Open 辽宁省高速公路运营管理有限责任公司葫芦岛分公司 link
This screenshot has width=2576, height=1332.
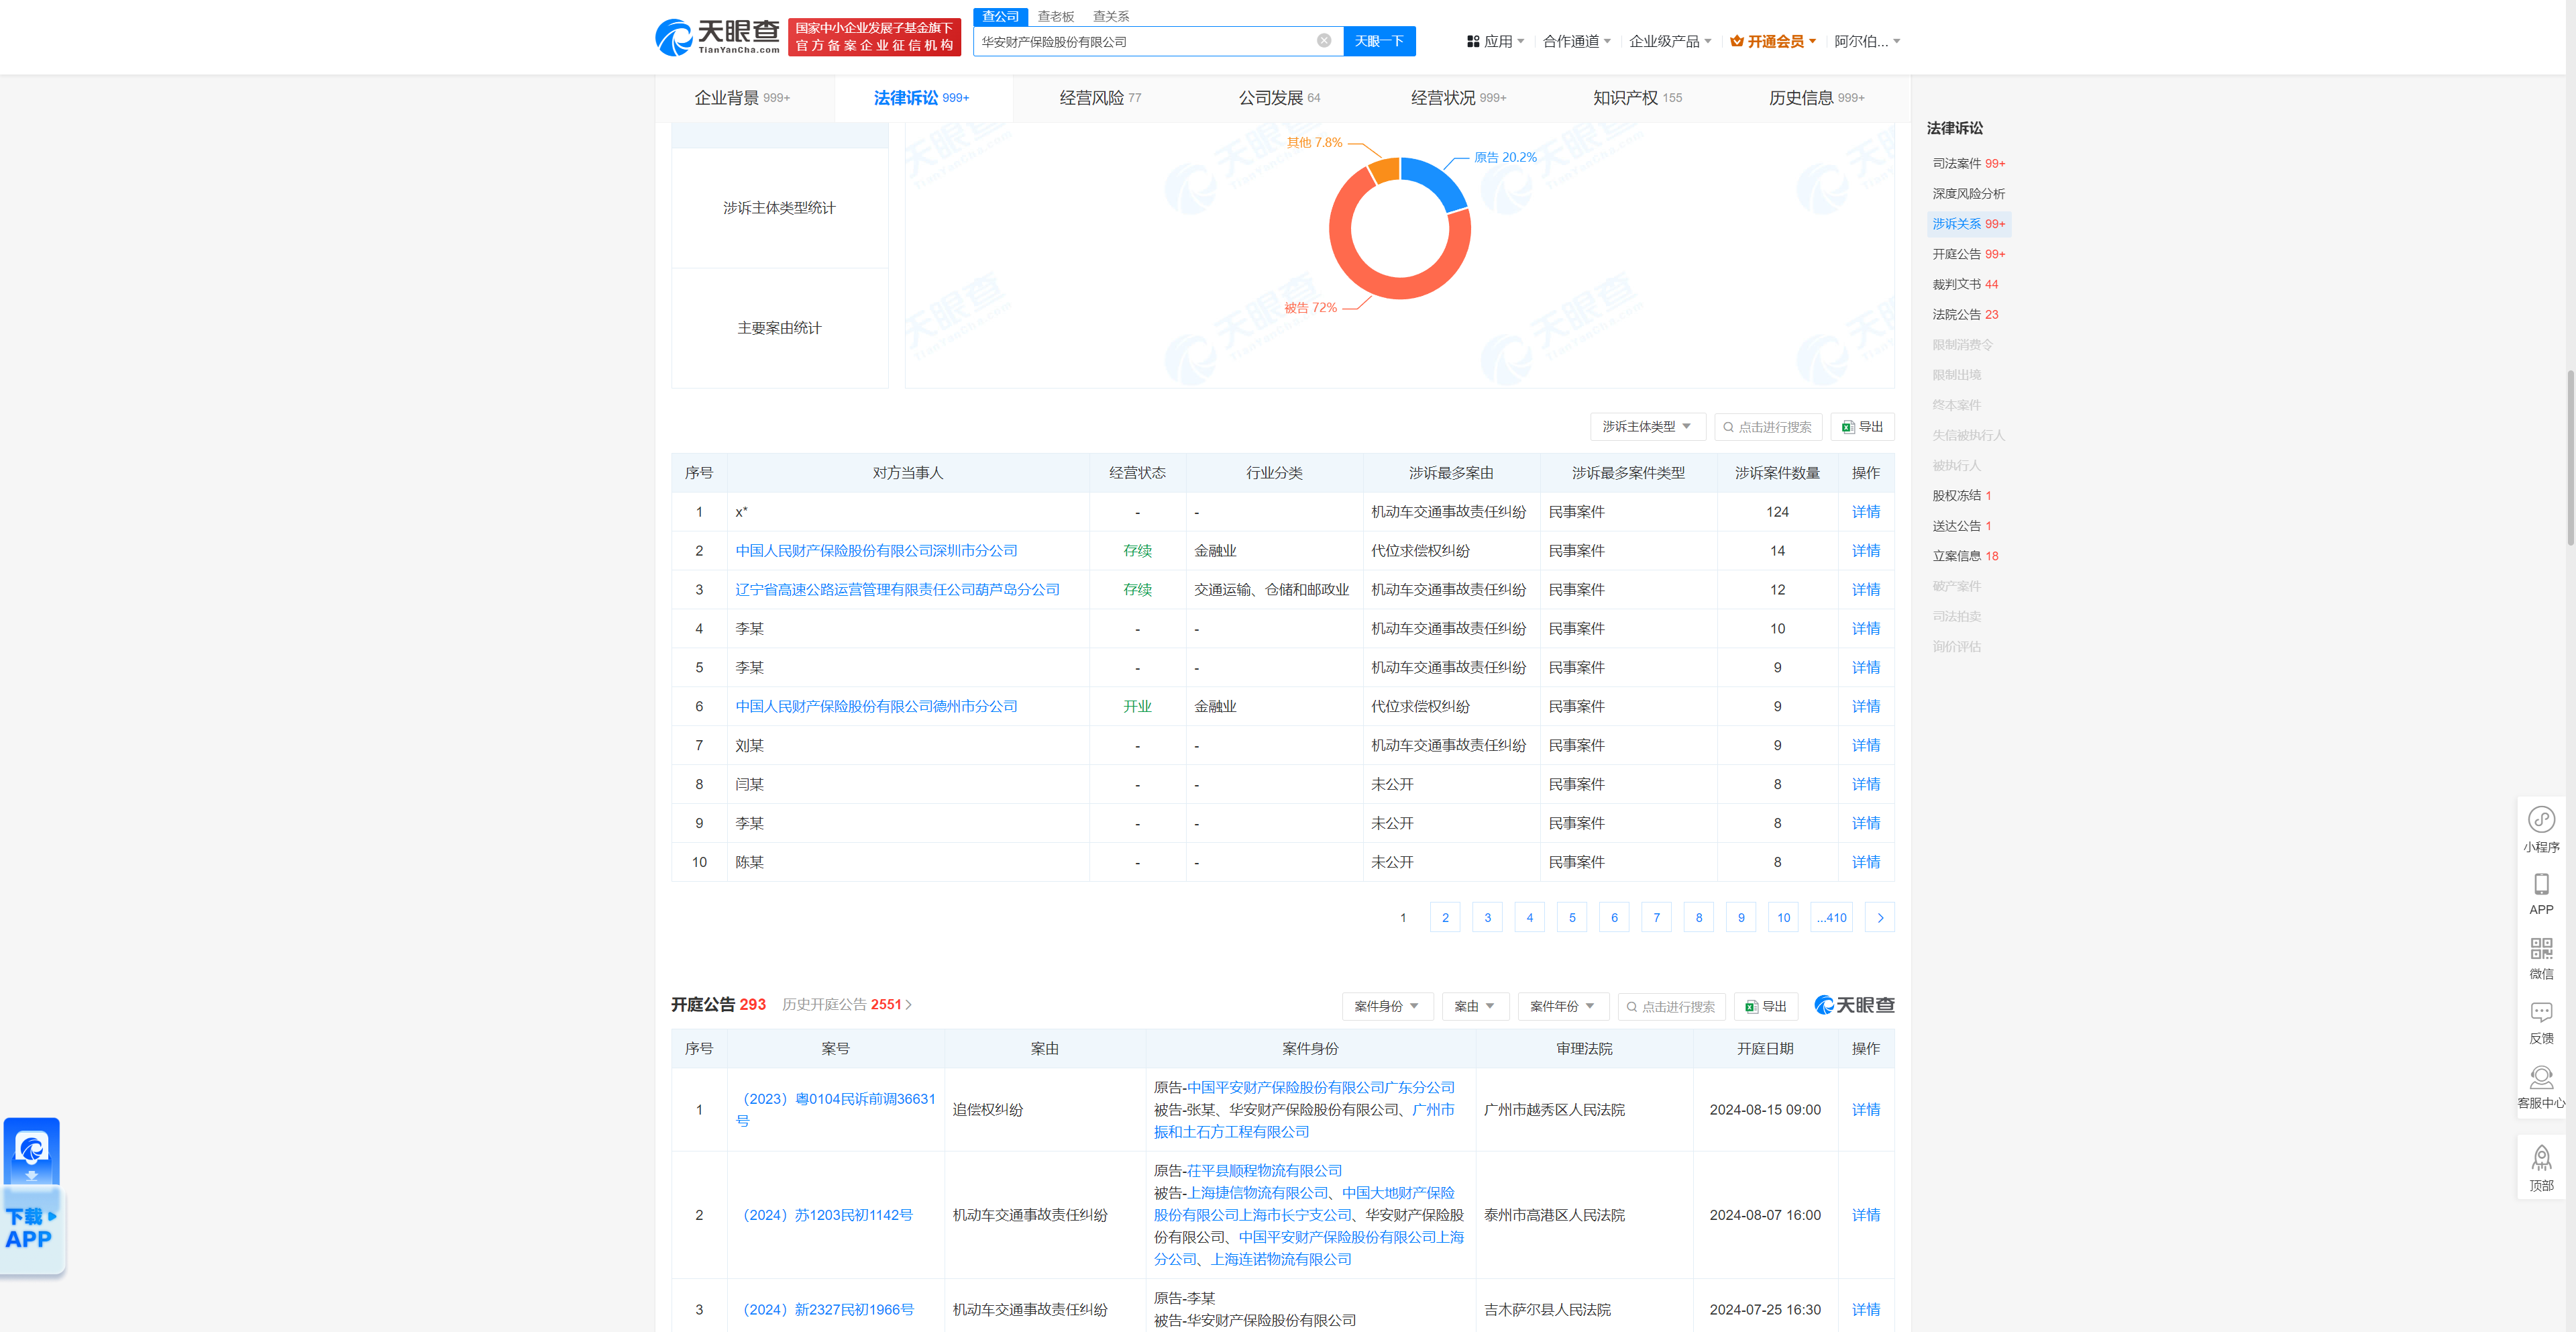point(897,590)
